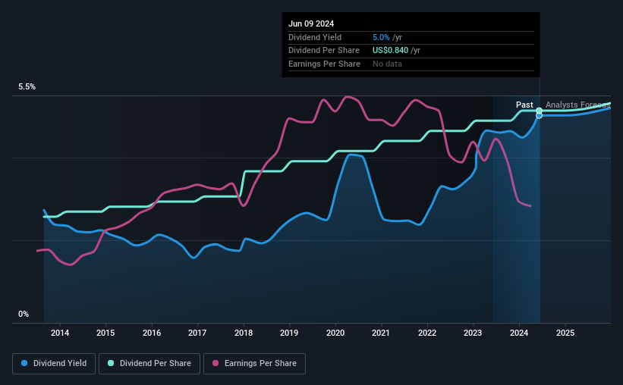Click the 2019 x-axis label
Viewport: 623px width, 385px height.
289,333
